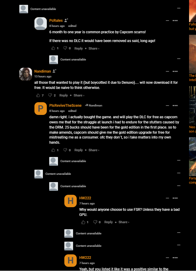Upvote PcRules' comment about Capcom
Image resolution: width=196 pixels, height=271 pixels.
(53, 48)
